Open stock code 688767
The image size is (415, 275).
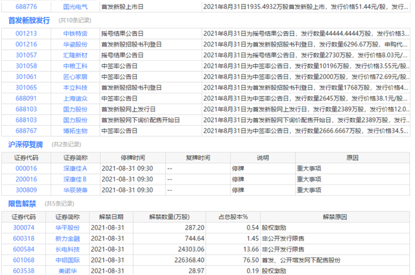click(26, 131)
